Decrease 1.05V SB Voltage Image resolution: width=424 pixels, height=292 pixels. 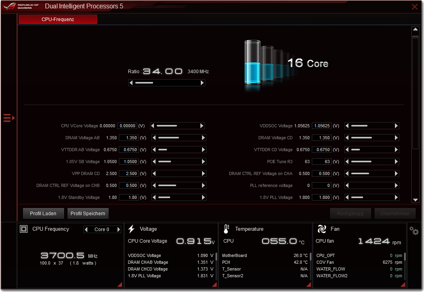point(154,162)
